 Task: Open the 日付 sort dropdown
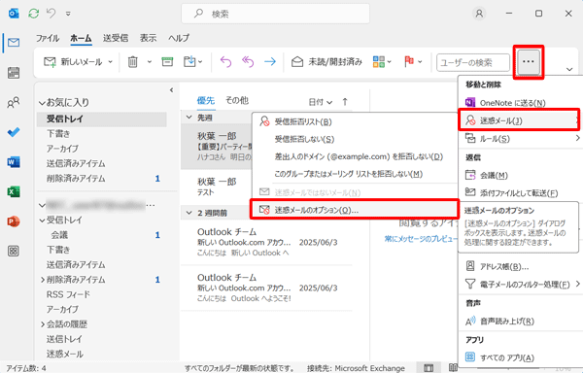[x=320, y=102]
